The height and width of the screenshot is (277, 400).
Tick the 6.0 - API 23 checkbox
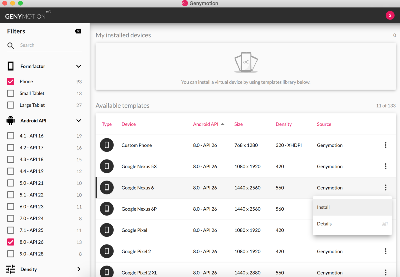point(11,206)
